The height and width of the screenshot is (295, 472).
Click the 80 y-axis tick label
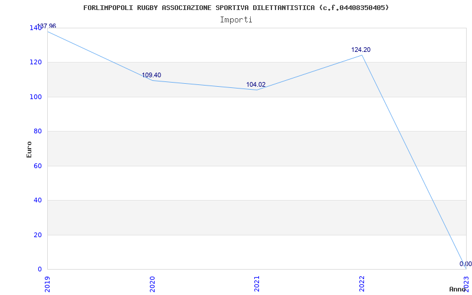[x=38, y=131]
